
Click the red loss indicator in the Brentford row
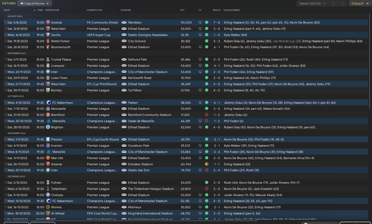click(x=207, y=115)
